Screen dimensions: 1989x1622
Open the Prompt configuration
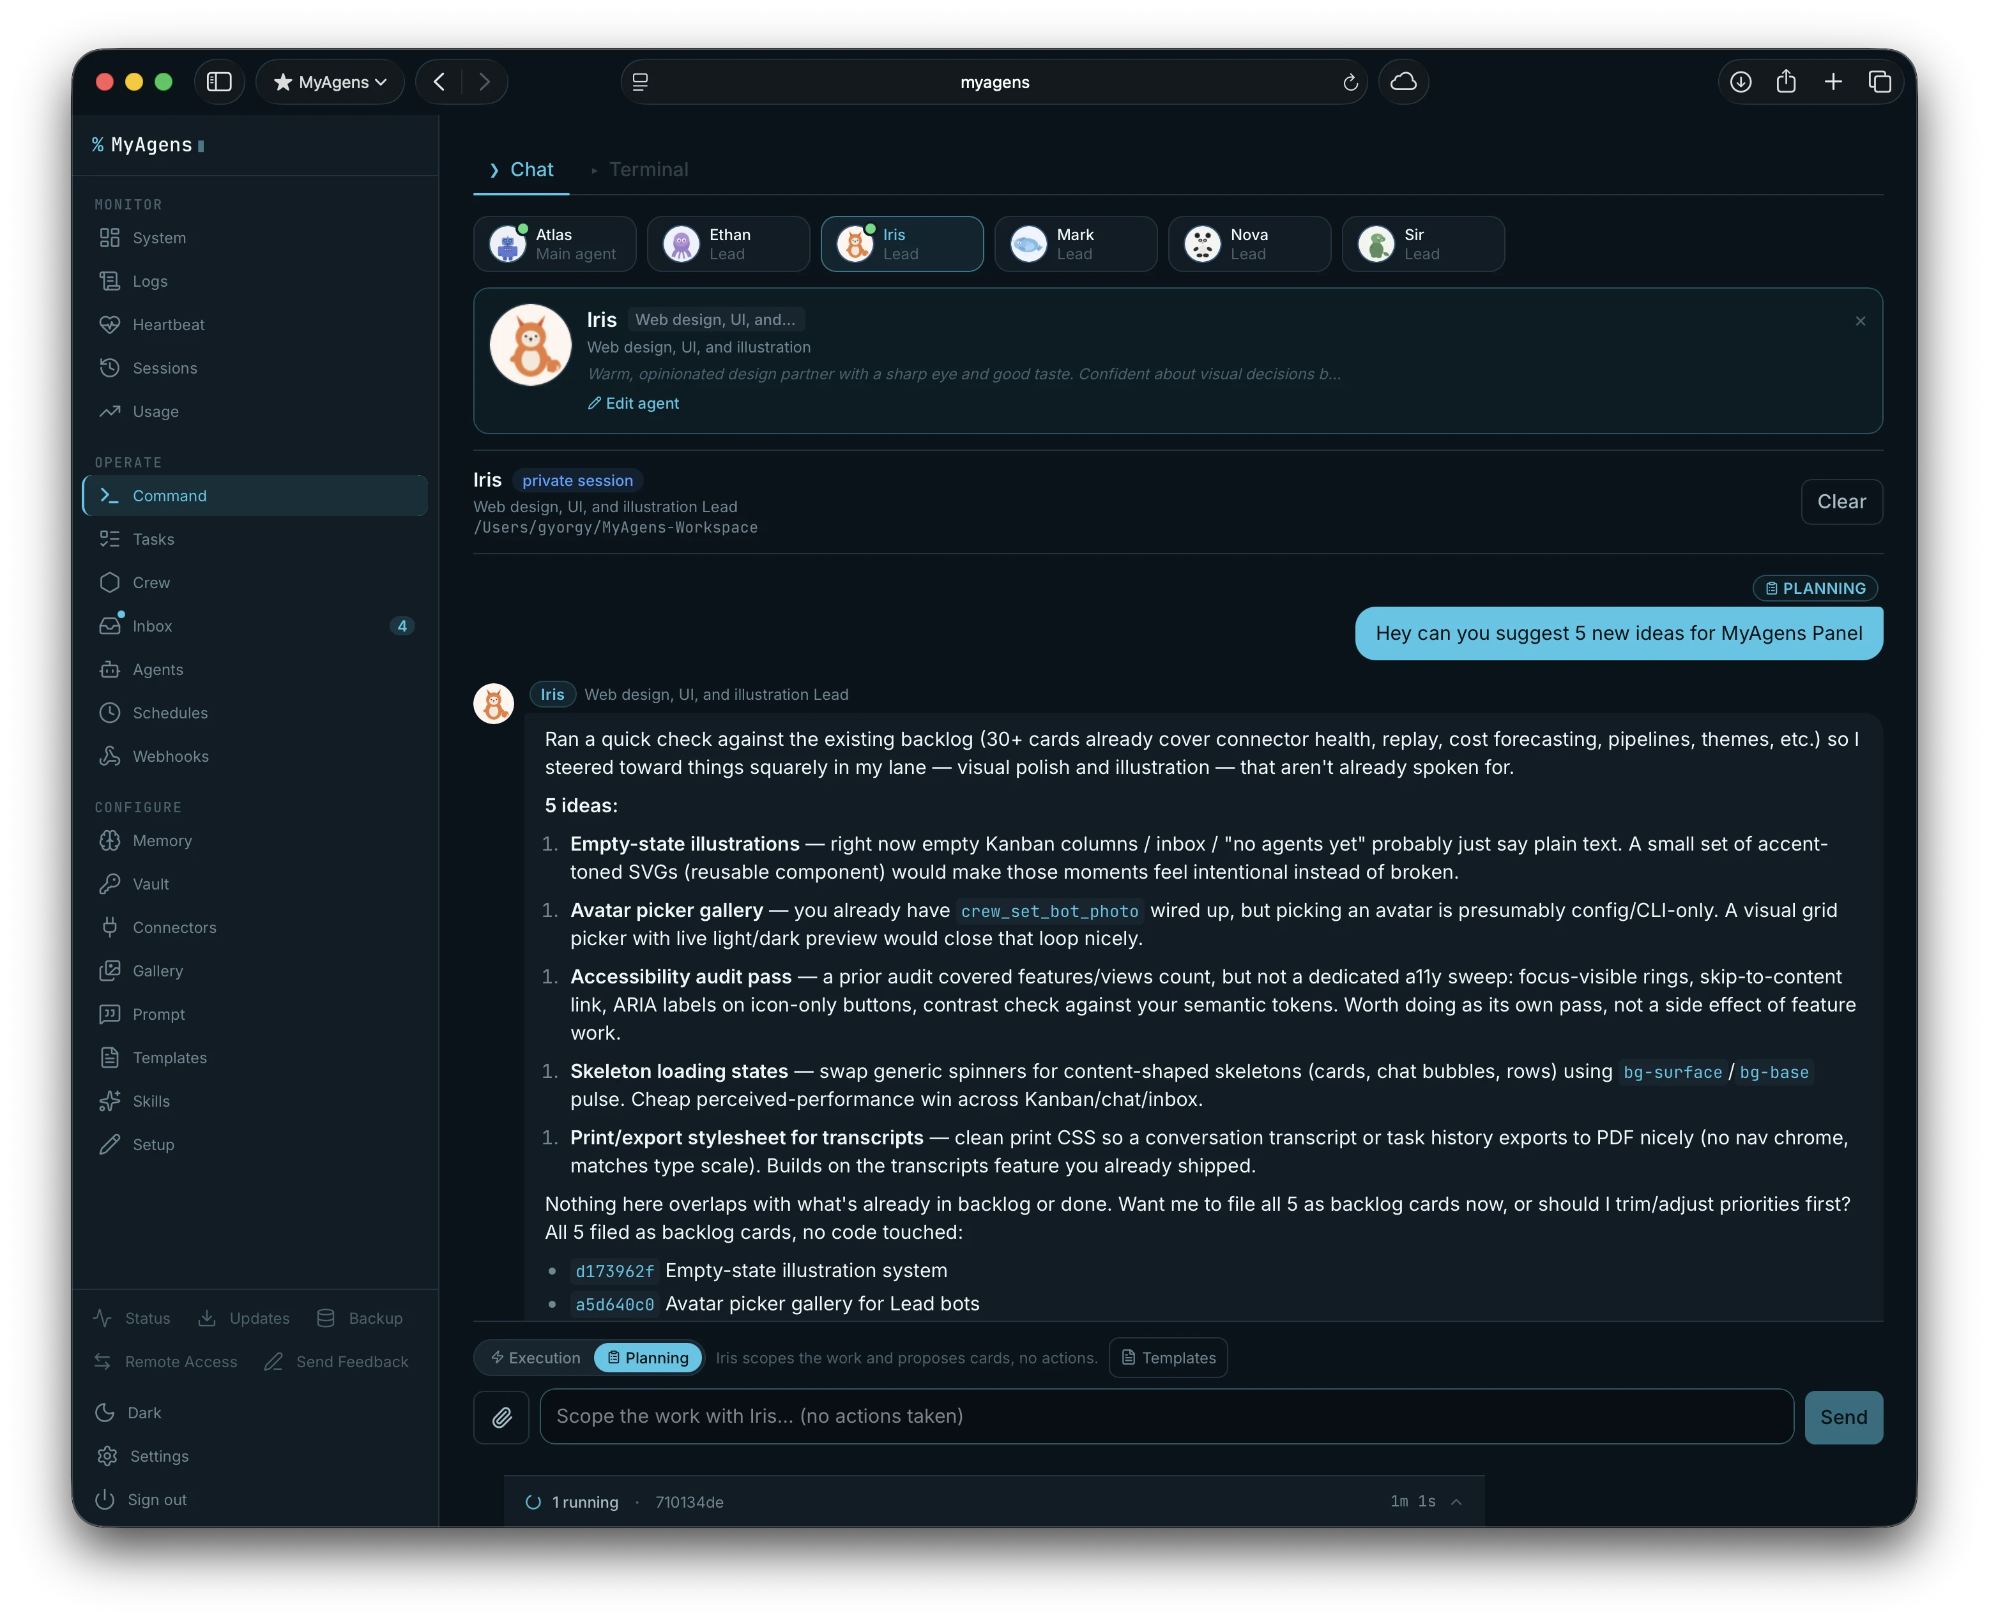[x=254, y=1014]
